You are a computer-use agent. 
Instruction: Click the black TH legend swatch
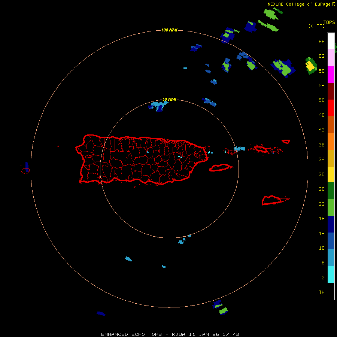[x=331, y=291]
